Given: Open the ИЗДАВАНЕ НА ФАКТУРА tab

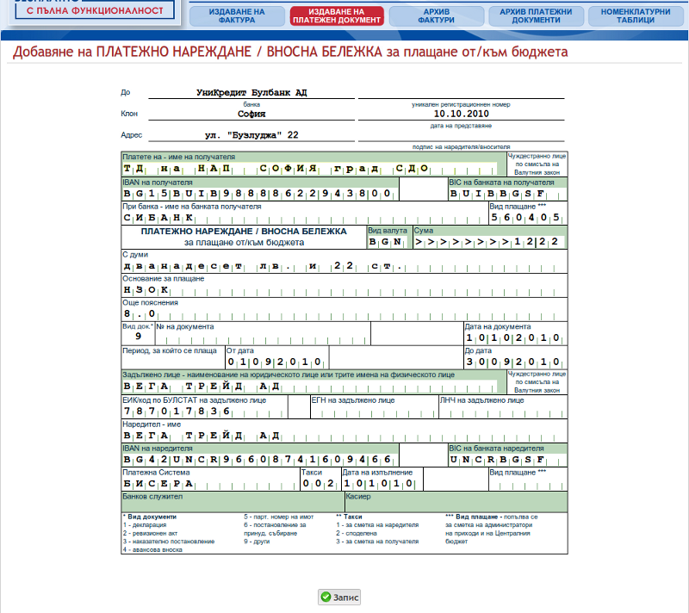Looking at the screenshot, I should coord(237,16).
